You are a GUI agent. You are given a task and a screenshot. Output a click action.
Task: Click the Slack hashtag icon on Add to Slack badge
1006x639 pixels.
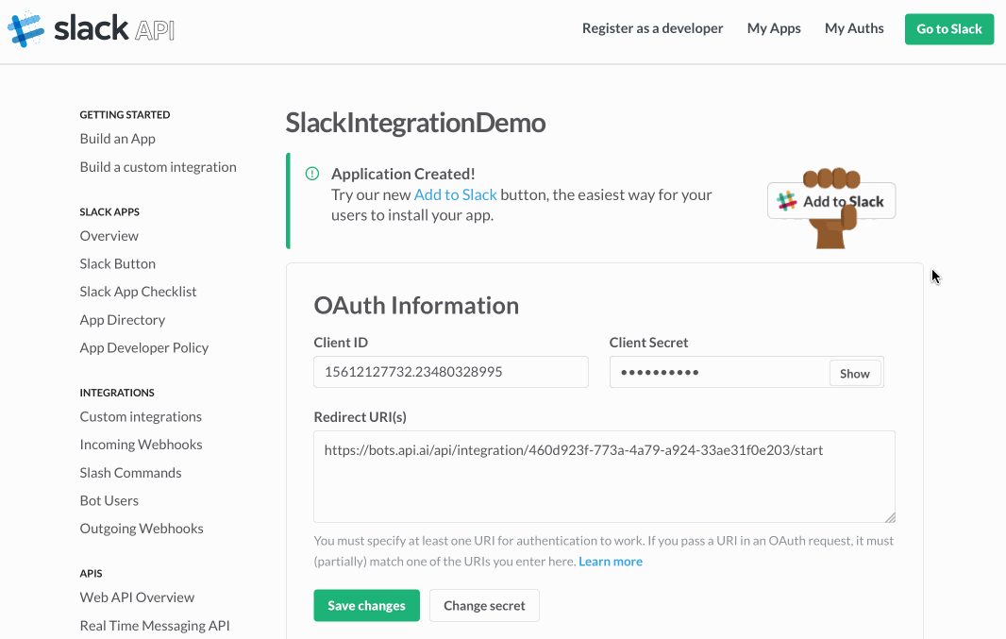(787, 200)
